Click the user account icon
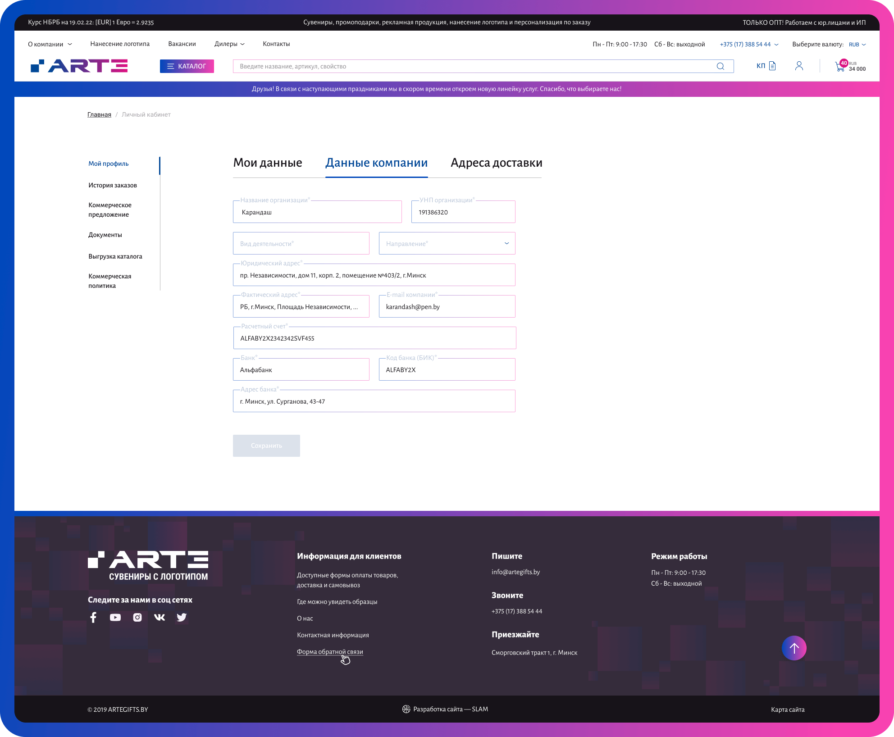 (x=799, y=66)
